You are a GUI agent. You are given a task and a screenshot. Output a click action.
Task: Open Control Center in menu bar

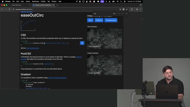click(125, 1)
